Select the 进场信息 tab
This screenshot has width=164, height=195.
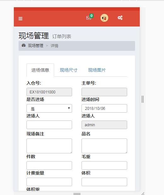coord(40,70)
